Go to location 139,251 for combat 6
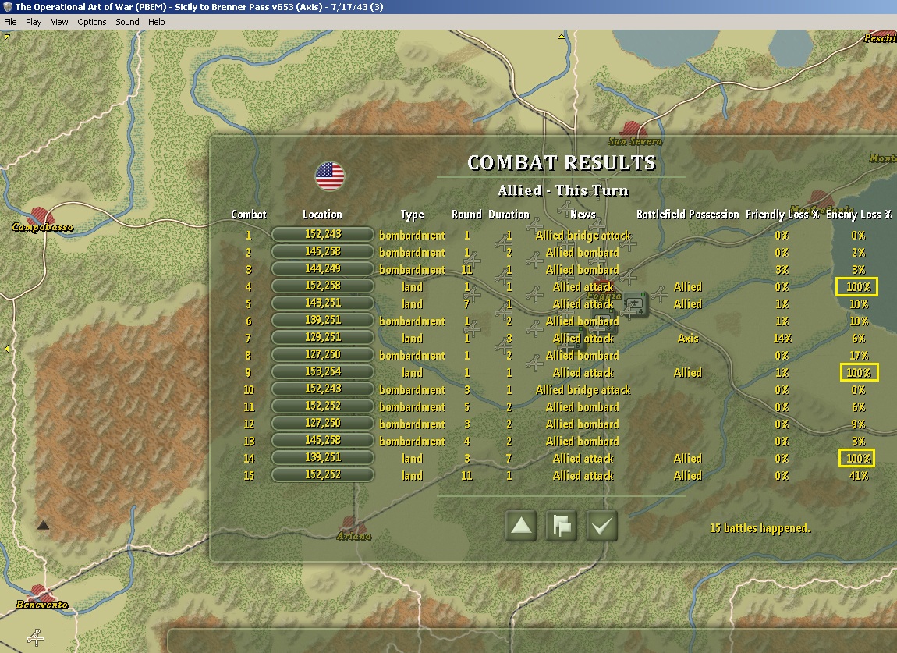This screenshot has height=653, width=897. tap(323, 321)
